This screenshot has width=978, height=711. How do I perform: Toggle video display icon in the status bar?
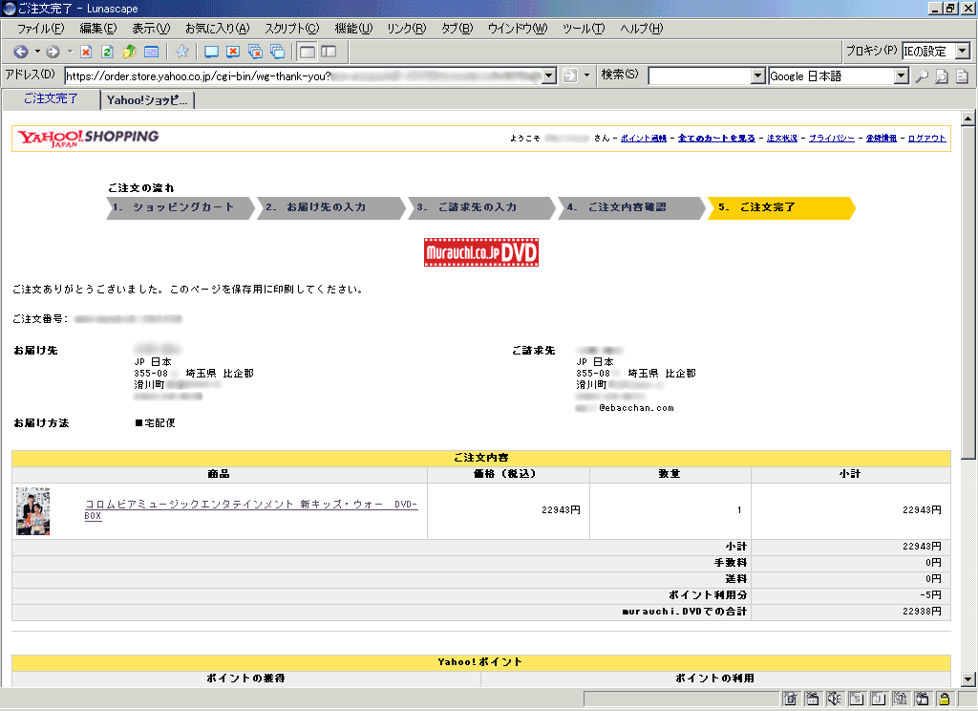click(812, 699)
